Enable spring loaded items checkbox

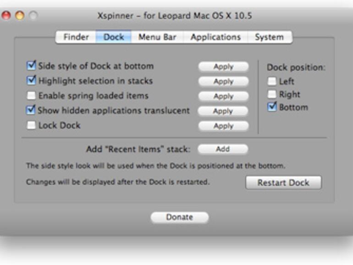click(31, 96)
